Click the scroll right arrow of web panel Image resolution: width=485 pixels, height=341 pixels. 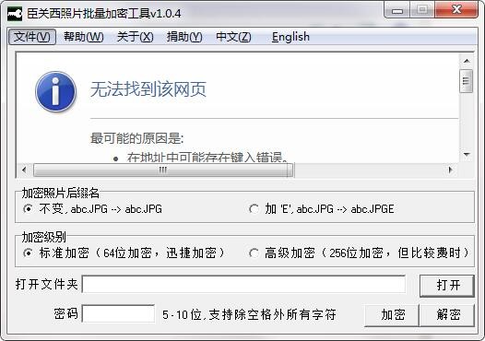[x=450, y=170]
